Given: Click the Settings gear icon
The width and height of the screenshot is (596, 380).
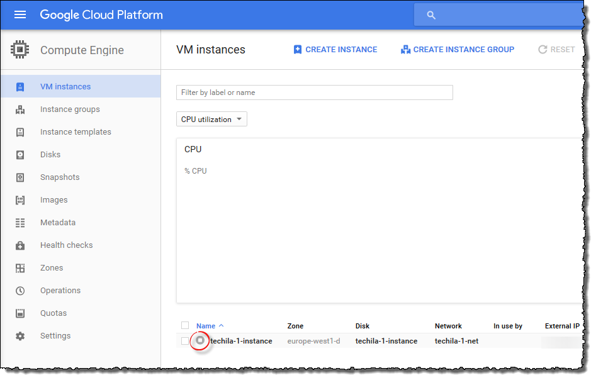Looking at the screenshot, I should point(20,336).
